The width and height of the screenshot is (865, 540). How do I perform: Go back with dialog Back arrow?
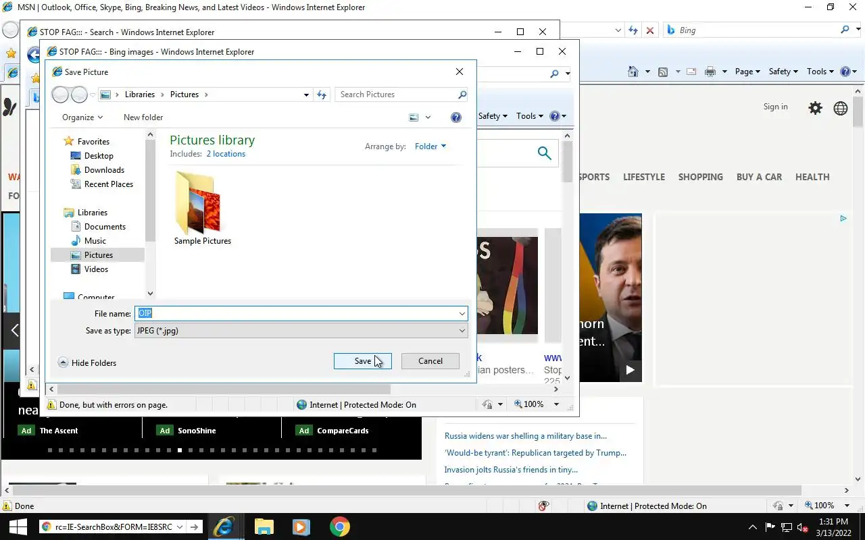(60, 94)
